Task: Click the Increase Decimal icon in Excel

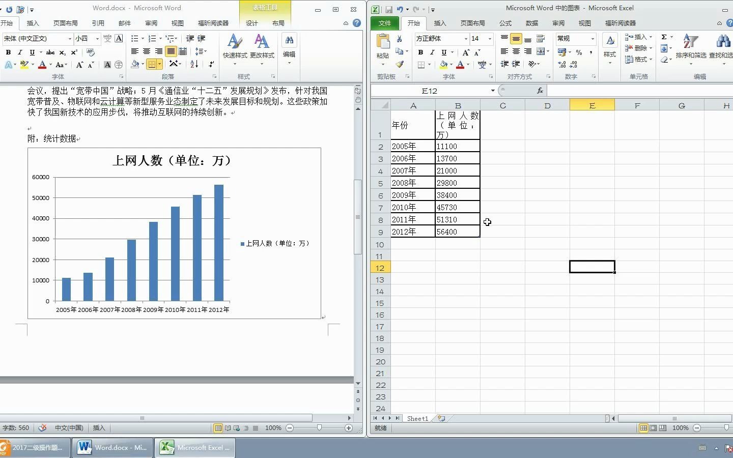Action: tap(562, 65)
